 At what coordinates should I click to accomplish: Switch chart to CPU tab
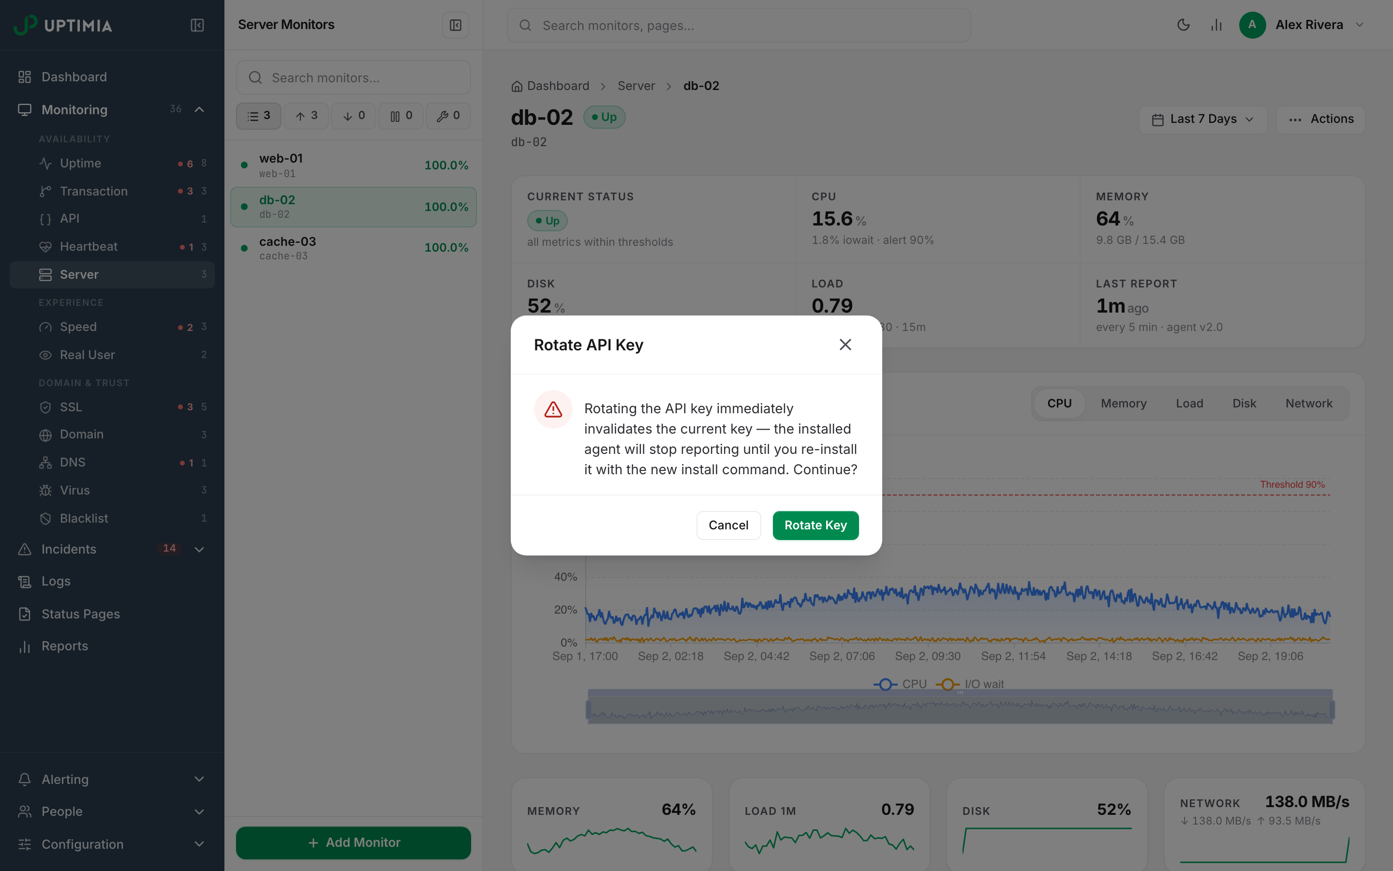pyautogui.click(x=1059, y=403)
